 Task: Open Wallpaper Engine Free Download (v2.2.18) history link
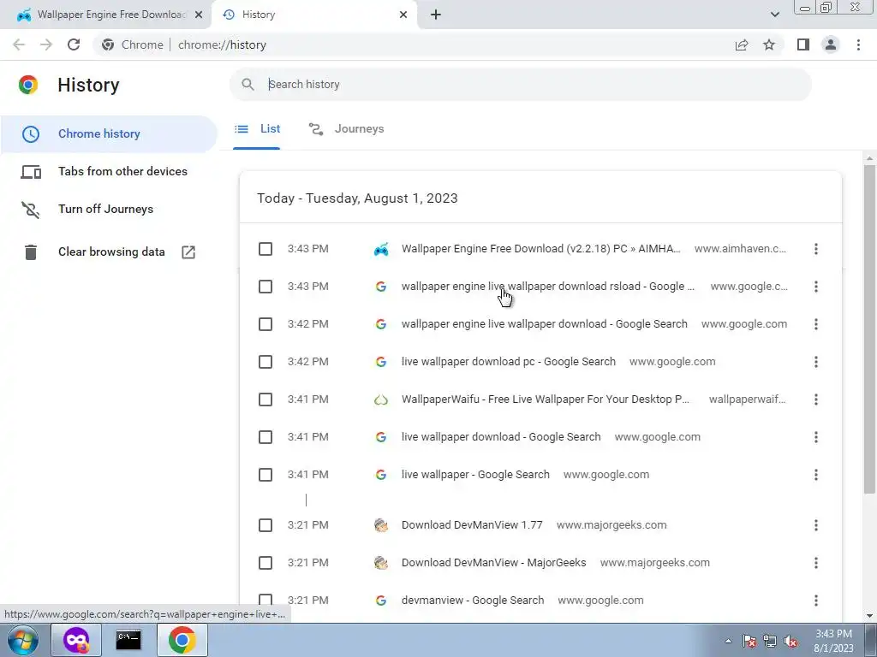[541, 249]
